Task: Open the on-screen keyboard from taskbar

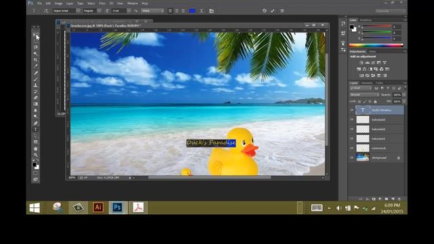Action: pos(317,208)
